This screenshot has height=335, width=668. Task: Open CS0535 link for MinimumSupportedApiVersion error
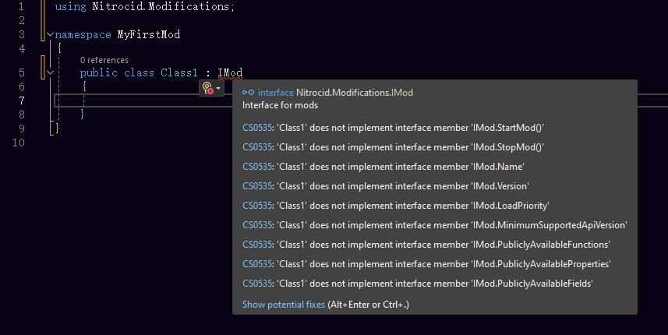(x=256, y=225)
